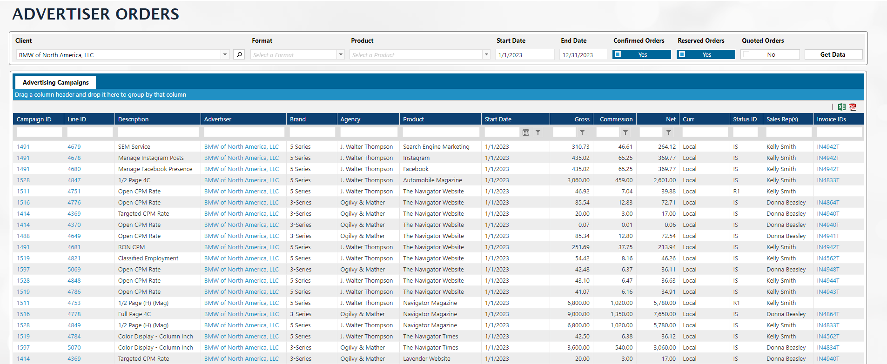Sort by the Agency column header
The height and width of the screenshot is (364, 887).
coord(350,119)
